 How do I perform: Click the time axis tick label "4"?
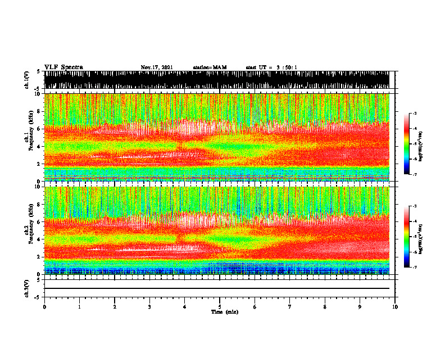(185, 307)
